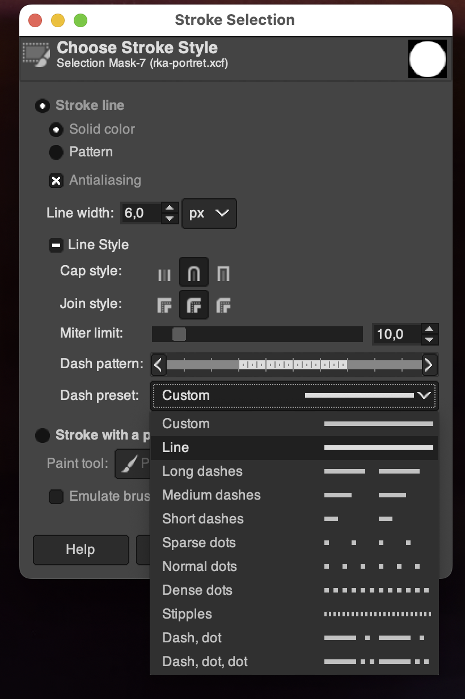The width and height of the screenshot is (465, 699).
Task: Select the round join style icon
Action: [194, 306]
